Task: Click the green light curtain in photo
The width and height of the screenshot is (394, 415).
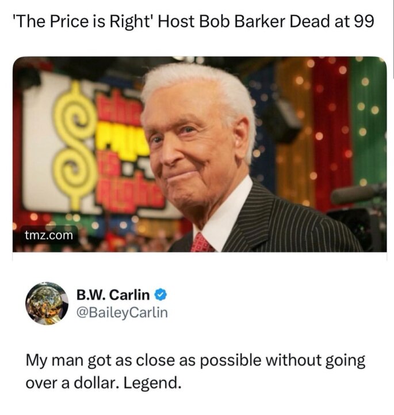Action: (x=369, y=120)
